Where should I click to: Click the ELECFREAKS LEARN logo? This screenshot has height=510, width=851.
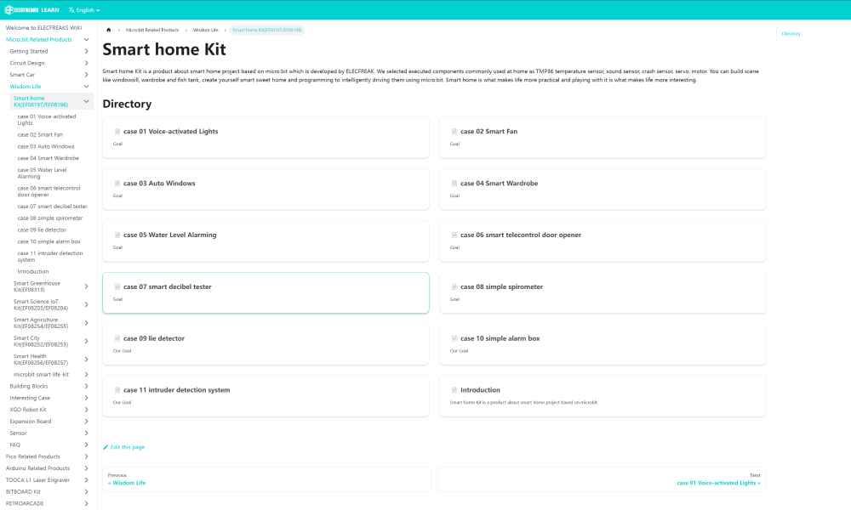32,10
